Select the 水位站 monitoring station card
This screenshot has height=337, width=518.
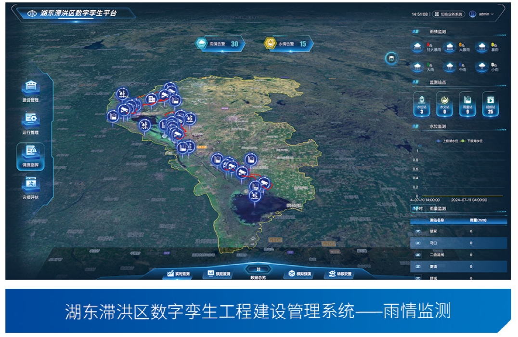tap(422, 104)
